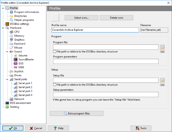Enable relative path checkbox for Program file
The image size is (172, 132).
pos(54,52)
